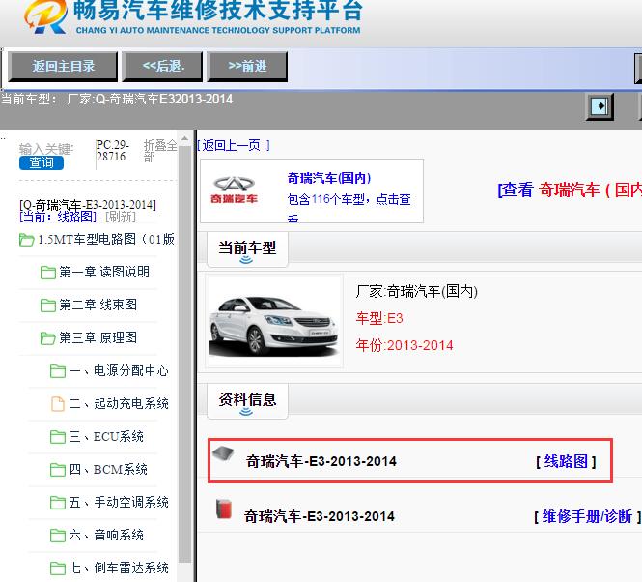Expand the 第二章 线束图 folder icon
Screen dimensions: 642x582
point(48,306)
